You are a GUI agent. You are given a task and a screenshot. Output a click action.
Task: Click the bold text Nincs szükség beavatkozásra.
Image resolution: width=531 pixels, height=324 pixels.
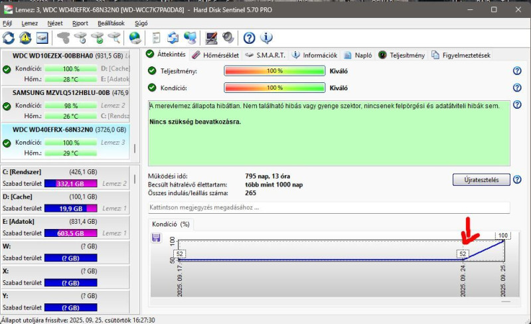[x=195, y=121]
